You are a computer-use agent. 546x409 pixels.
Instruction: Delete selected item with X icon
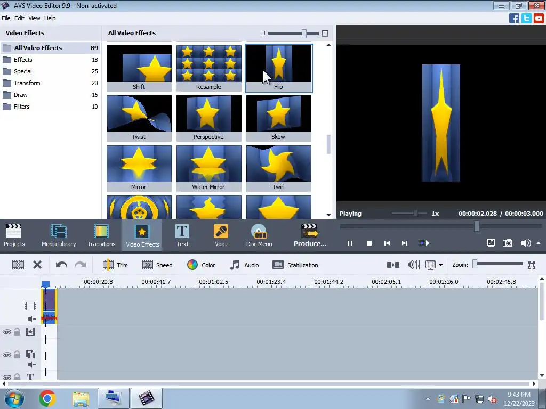click(x=37, y=265)
